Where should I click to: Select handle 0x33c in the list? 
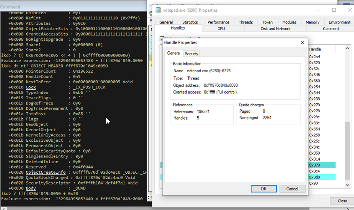pos(314,123)
